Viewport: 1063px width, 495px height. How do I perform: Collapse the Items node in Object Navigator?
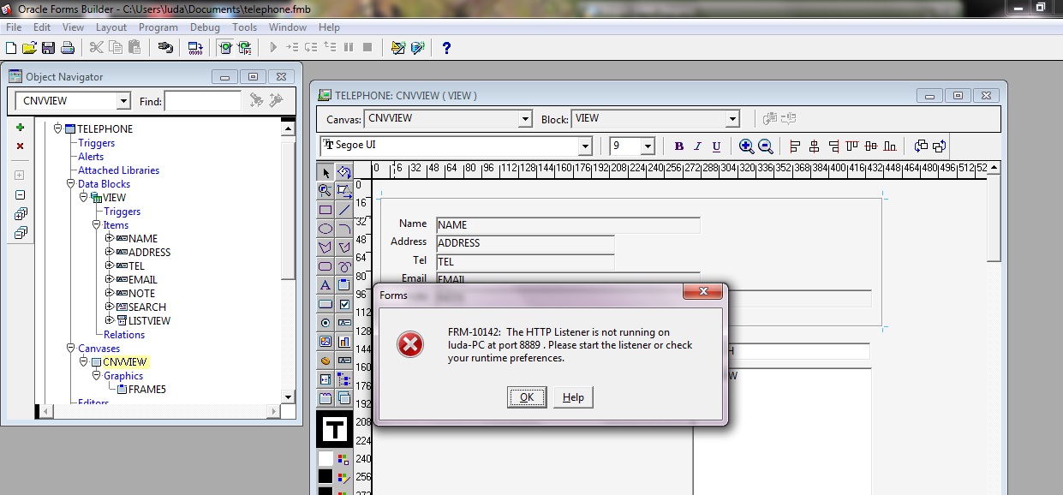click(x=96, y=225)
